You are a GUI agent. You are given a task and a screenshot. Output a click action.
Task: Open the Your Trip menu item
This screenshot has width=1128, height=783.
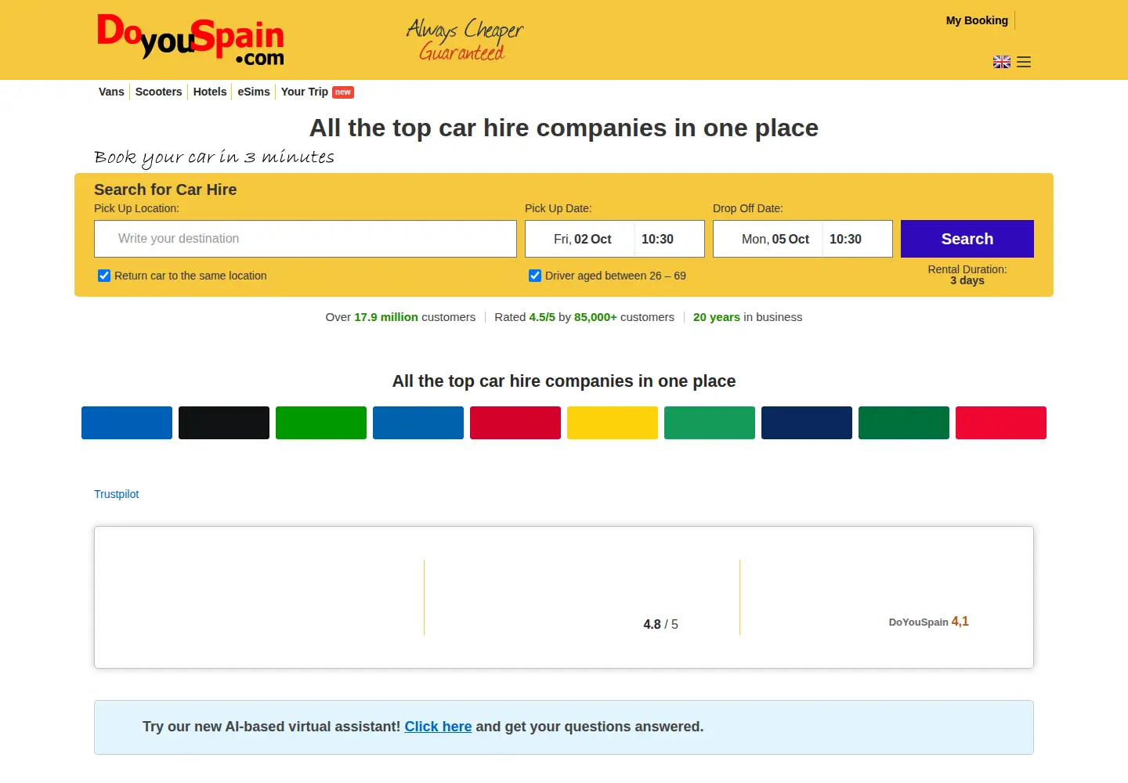pos(317,92)
